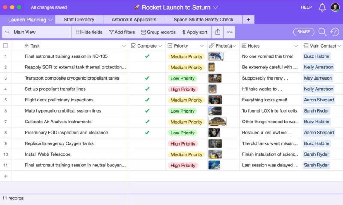Uncheck Complete for Final astronaut training KC-135
The width and height of the screenshot is (343, 205).
coord(147,56)
